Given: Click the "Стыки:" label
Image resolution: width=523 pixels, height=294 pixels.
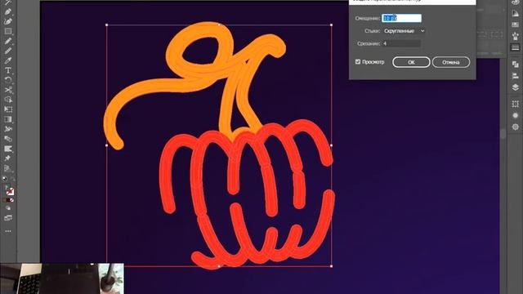Looking at the screenshot, I should 372,31.
